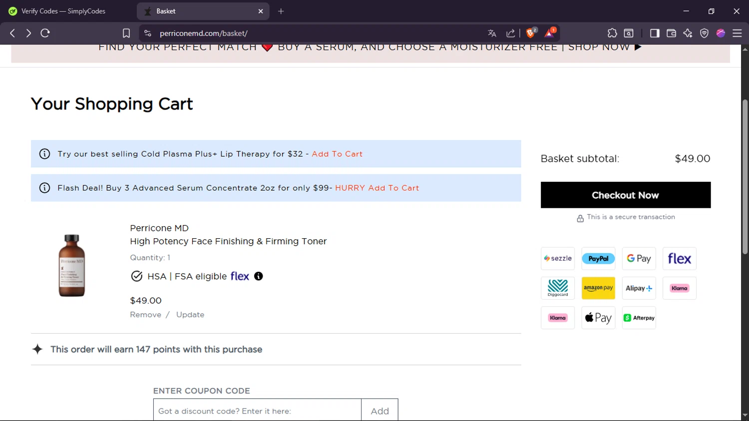Select the Google Pay payment icon
The height and width of the screenshot is (421, 749).
pyautogui.click(x=639, y=259)
